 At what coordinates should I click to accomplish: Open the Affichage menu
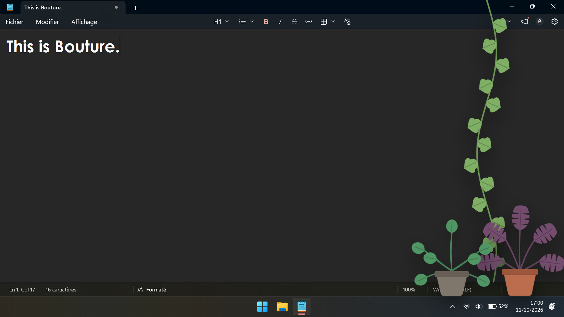coord(84,22)
